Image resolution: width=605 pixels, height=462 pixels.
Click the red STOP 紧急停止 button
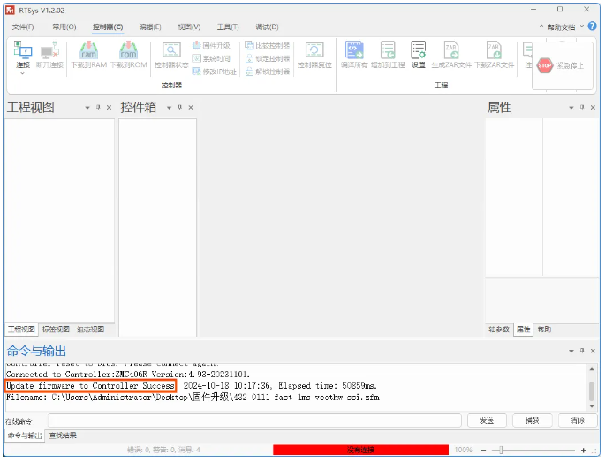(x=561, y=65)
